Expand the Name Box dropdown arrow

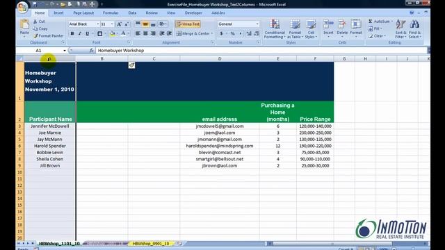[x=65, y=51]
